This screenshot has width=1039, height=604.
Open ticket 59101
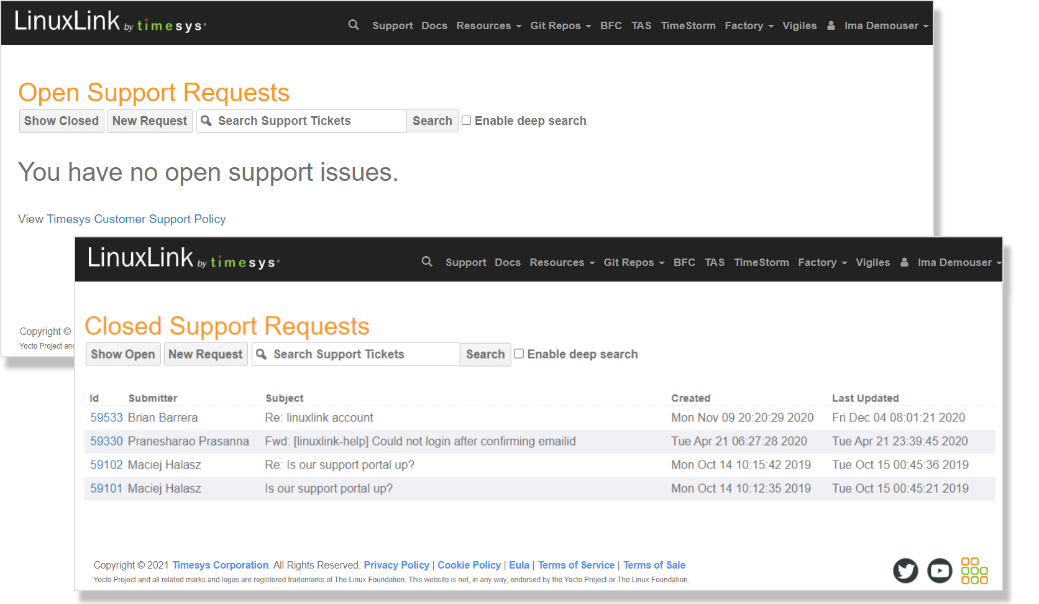[x=106, y=488]
